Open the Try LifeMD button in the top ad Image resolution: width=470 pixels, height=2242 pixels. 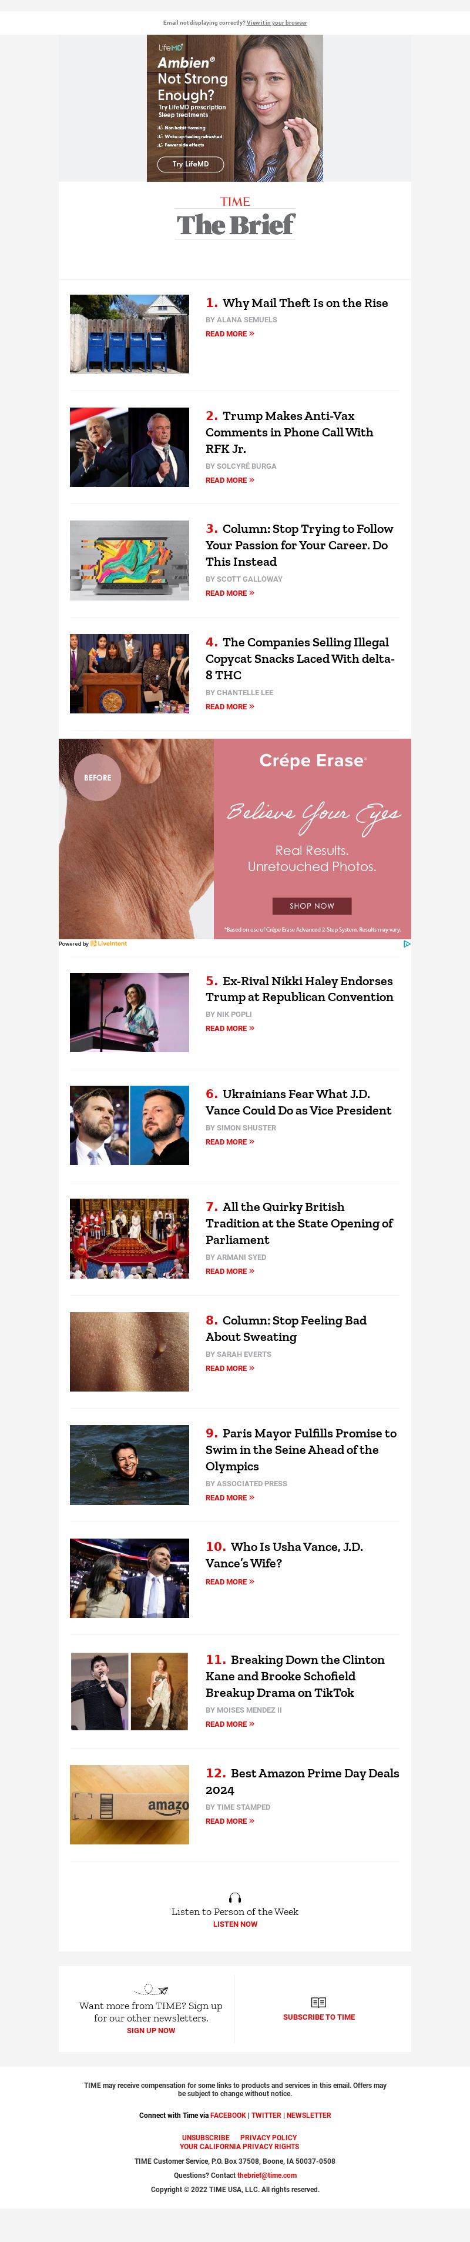click(x=190, y=164)
